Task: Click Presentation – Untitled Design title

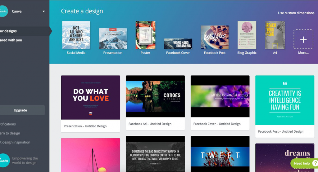Action: click(x=85, y=126)
